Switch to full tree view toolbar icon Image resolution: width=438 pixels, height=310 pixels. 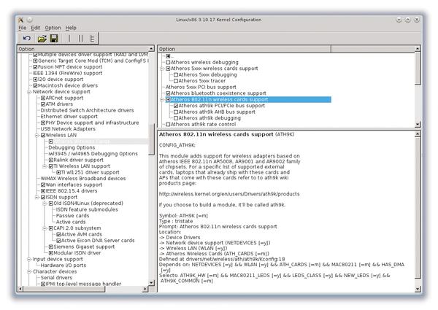point(92,38)
